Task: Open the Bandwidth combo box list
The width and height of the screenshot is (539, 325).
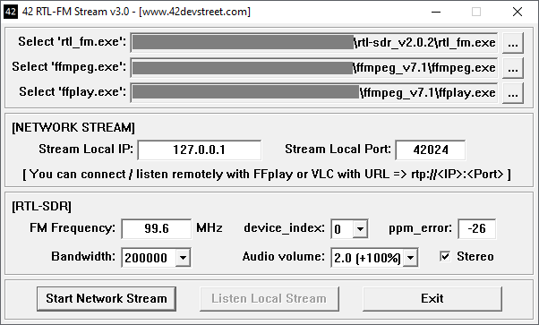Action: [183, 257]
